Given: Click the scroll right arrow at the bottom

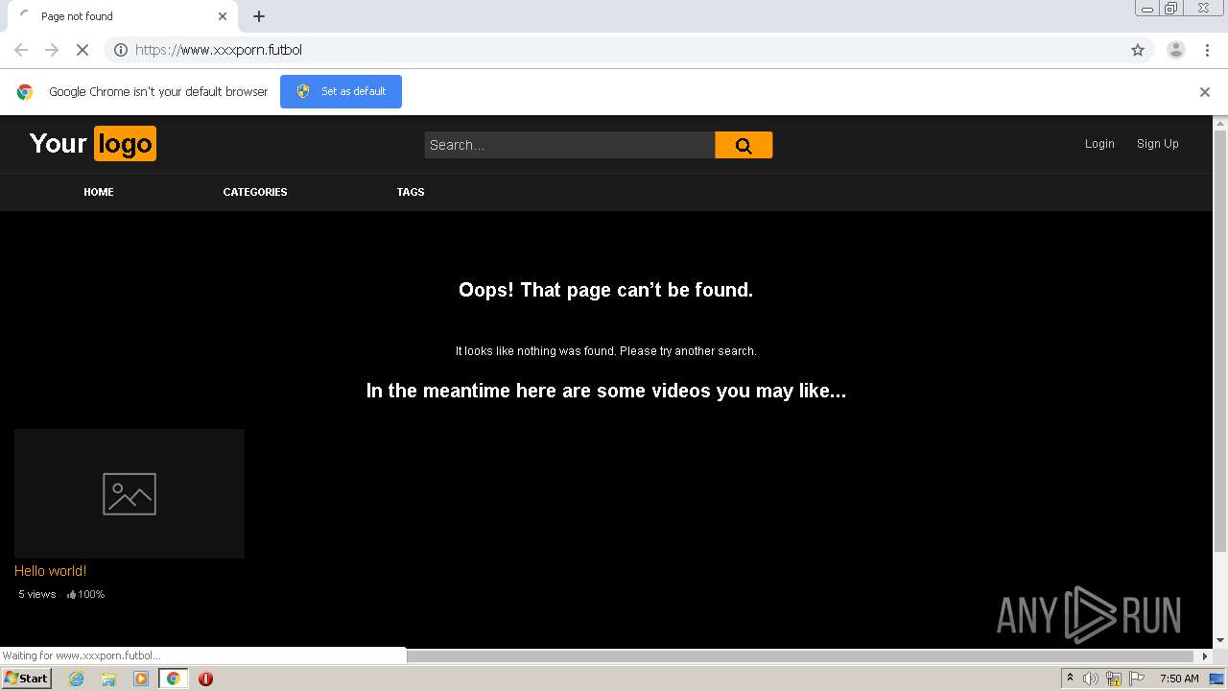Looking at the screenshot, I should point(1206,656).
